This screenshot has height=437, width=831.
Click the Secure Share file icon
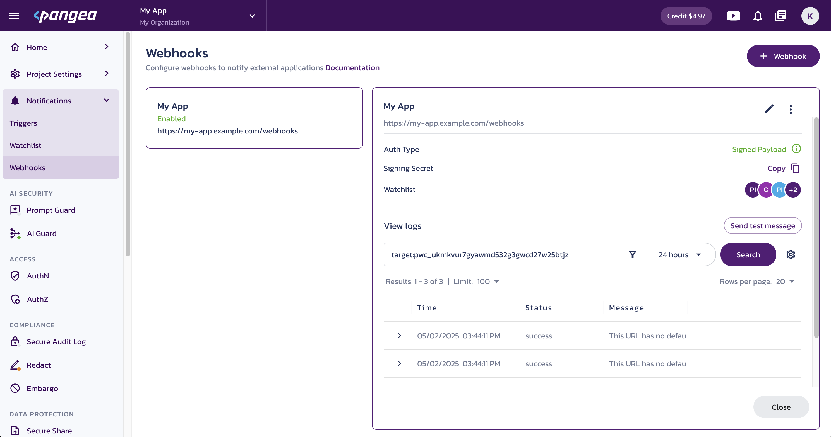click(x=15, y=431)
